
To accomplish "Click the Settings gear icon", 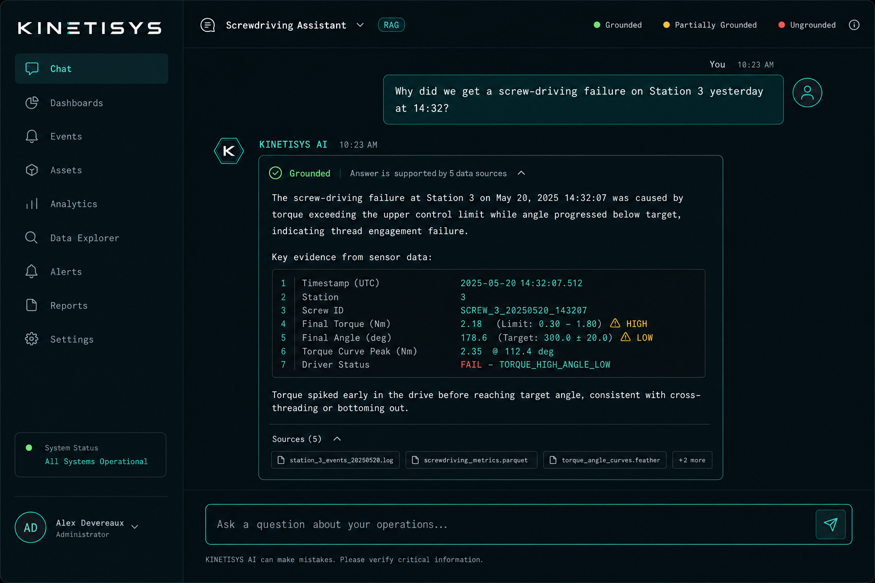I will tap(32, 339).
